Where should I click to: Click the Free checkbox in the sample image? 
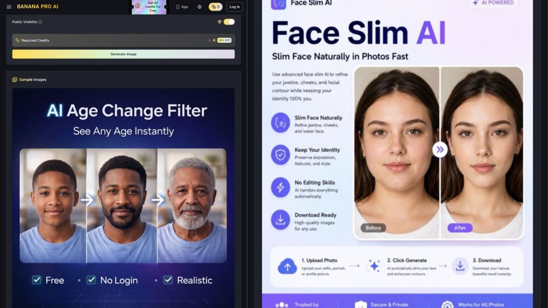coord(37,280)
